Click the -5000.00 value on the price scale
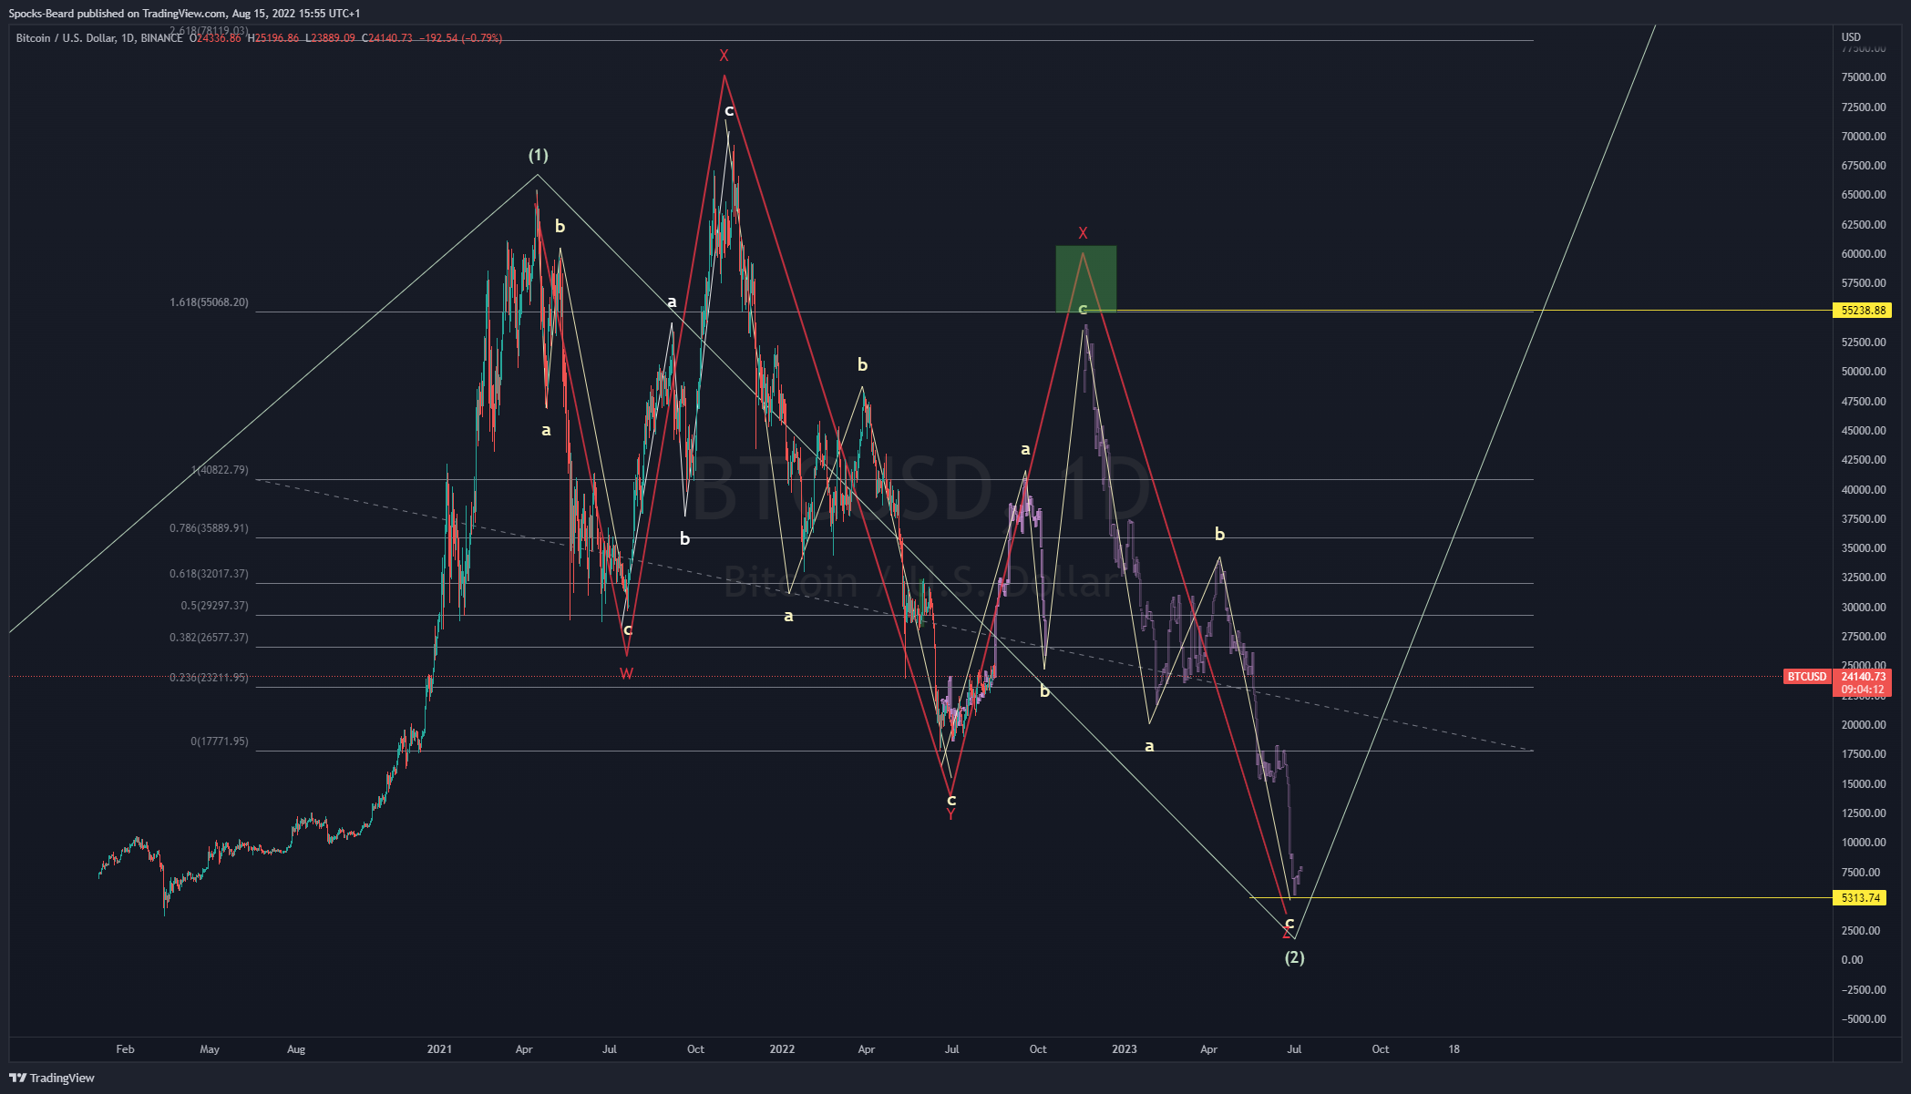 (1864, 1019)
